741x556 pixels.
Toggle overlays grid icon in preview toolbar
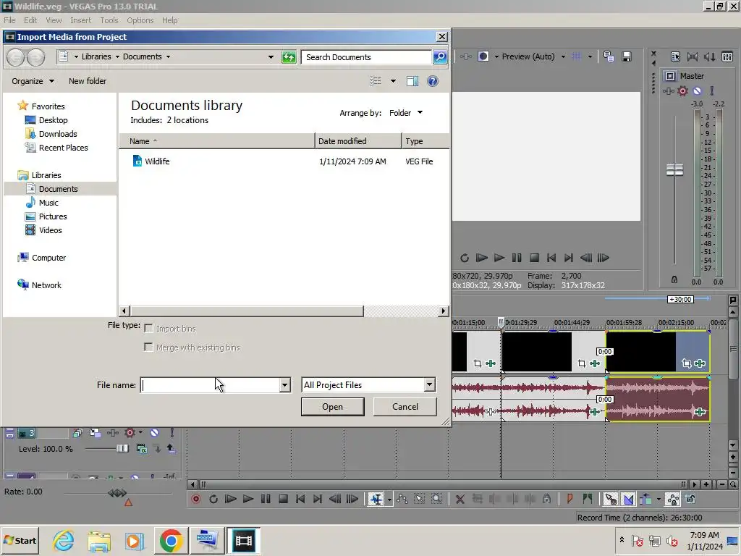coord(577,56)
